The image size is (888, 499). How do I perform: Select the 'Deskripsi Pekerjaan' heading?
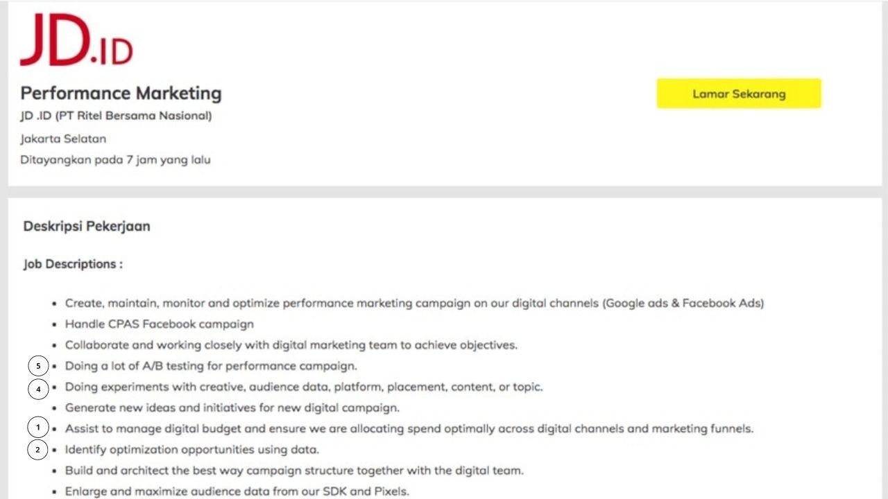(86, 226)
